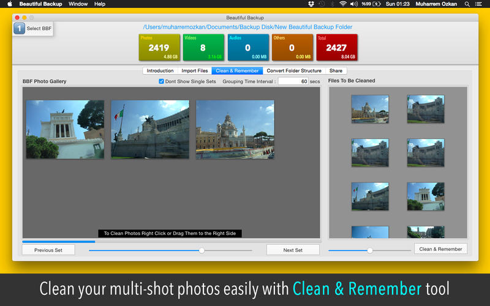Open Spotlight search magnifier icon
Viewport: 490px width, 306px height.
pyautogui.click(x=467, y=4)
